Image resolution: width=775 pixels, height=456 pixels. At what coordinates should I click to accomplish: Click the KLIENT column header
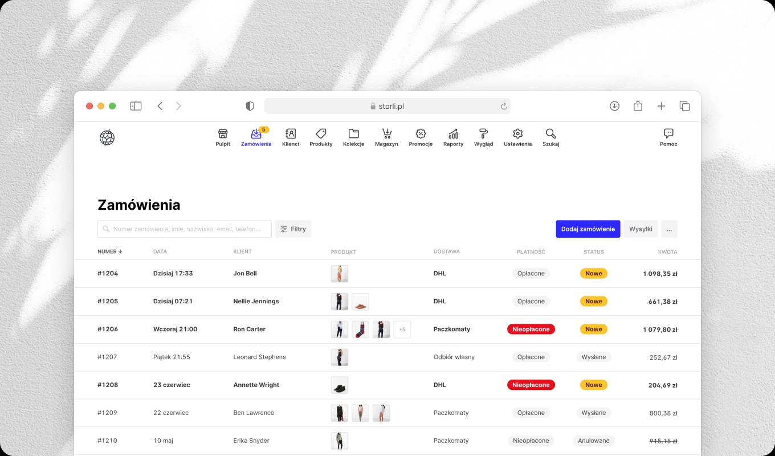pos(242,251)
